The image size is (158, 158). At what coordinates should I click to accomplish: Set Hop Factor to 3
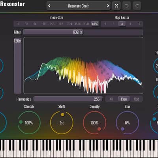click(113, 24)
